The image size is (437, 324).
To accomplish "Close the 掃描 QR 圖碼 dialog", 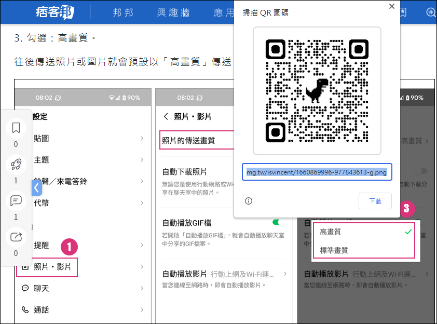I will click(391, 6).
